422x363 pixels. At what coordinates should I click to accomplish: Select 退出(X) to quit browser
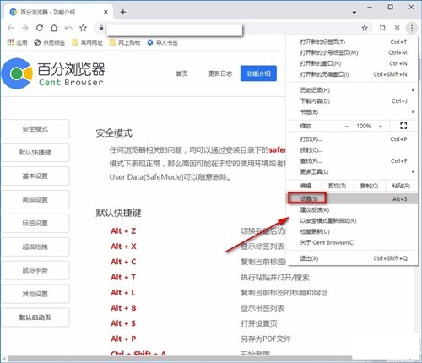click(x=352, y=258)
